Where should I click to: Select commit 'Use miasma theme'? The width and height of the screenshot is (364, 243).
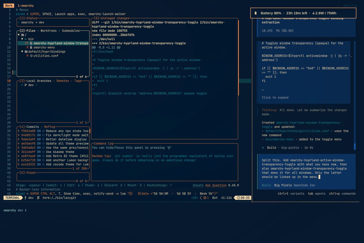[53, 152]
